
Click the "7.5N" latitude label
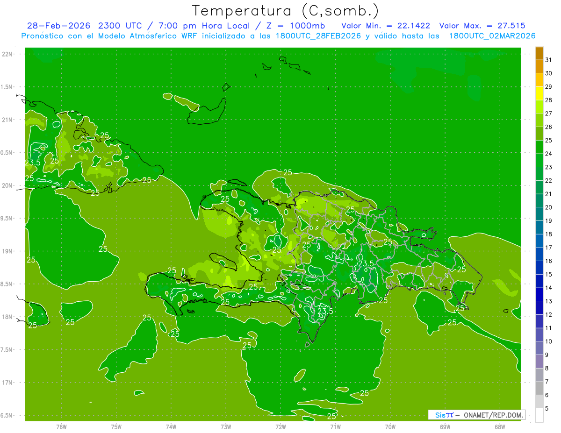(7, 350)
